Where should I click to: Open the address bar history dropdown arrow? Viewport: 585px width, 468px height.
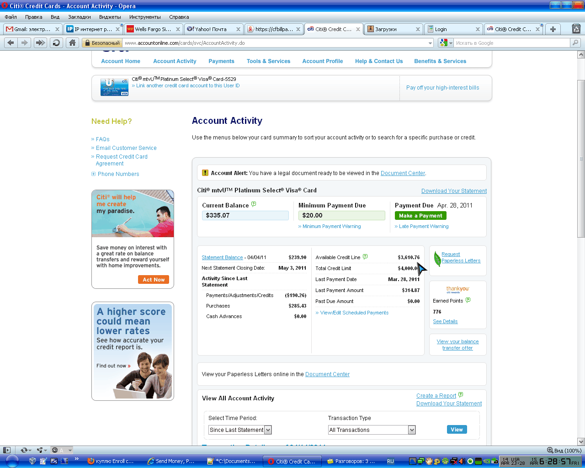(430, 43)
